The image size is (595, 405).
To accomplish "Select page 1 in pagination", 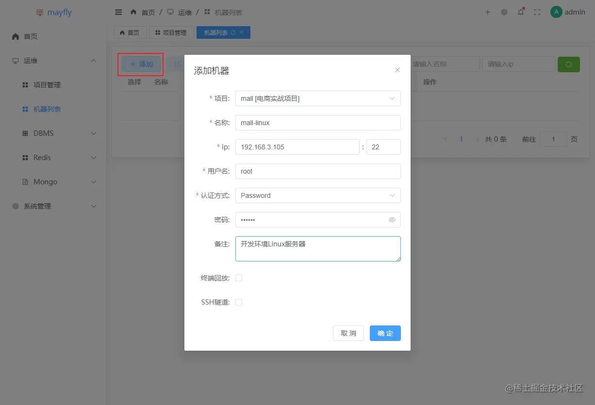I will point(462,139).
